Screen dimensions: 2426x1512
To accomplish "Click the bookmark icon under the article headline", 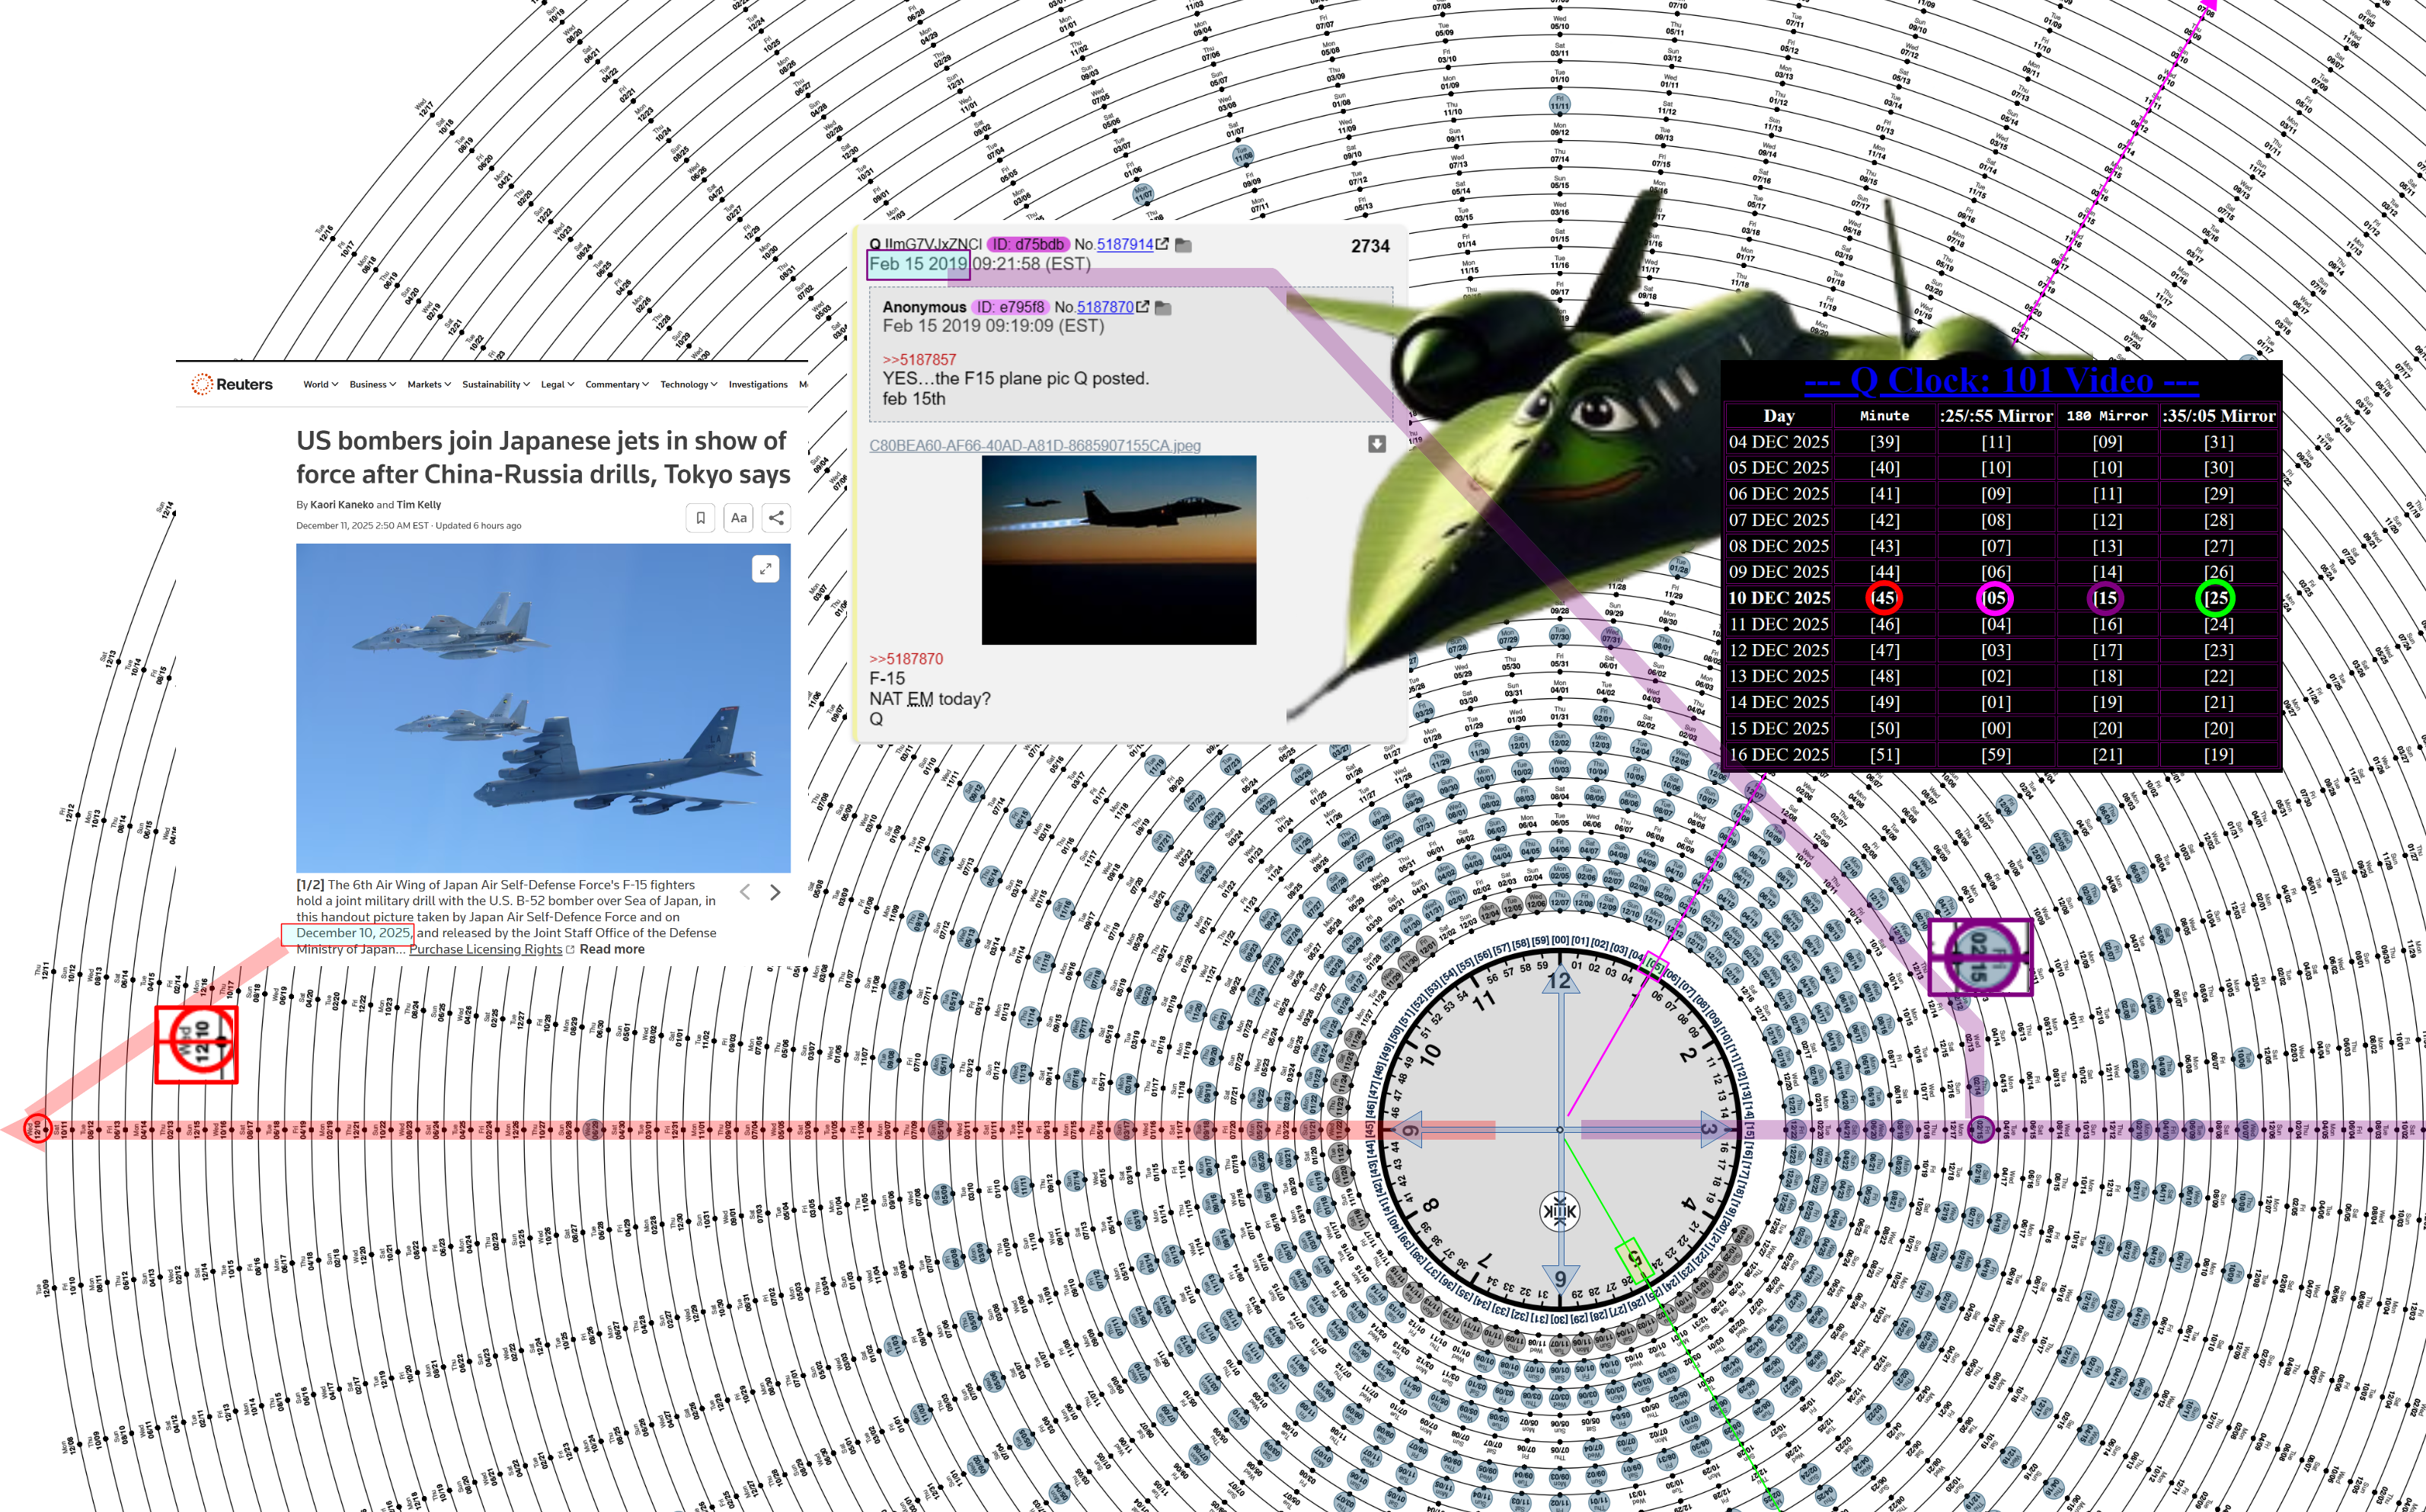I will click(700, 518).
